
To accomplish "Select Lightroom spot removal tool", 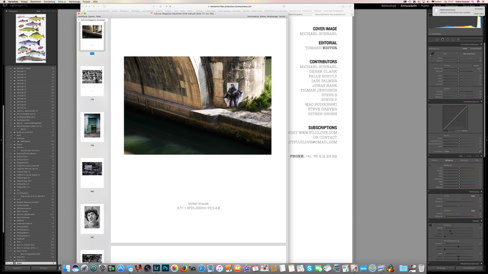I will [x=437, y=40].
